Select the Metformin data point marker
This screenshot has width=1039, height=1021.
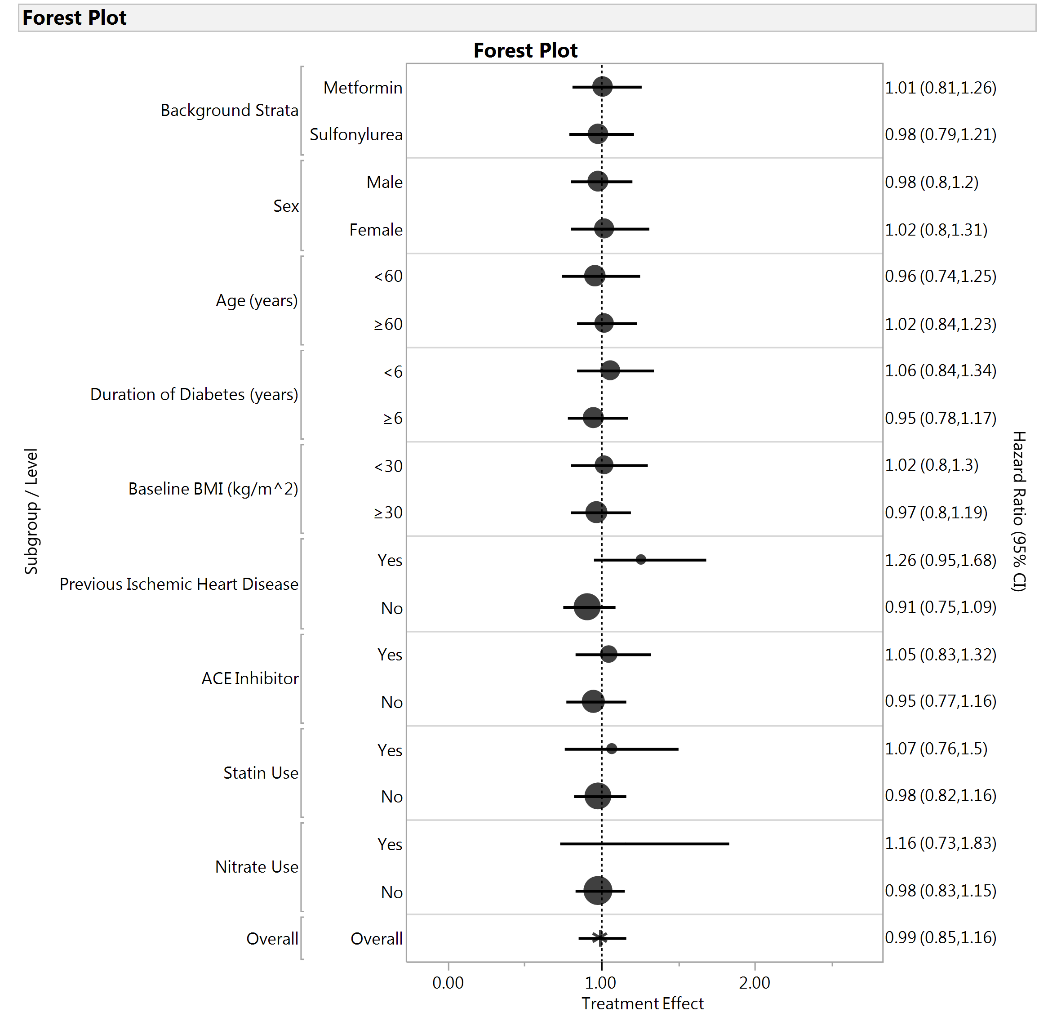click(x=603, y=86)
